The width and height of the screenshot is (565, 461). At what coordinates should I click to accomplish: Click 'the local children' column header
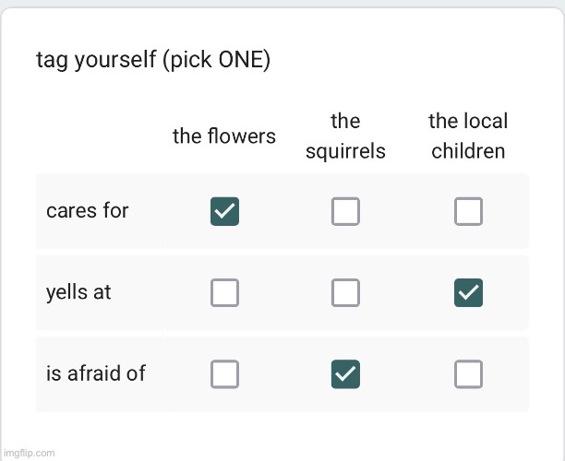click(x=468, y=136)
